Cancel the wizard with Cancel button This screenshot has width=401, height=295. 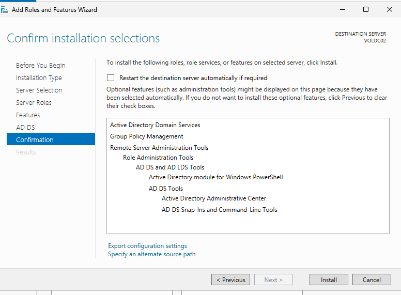click(x=372, y=280)
